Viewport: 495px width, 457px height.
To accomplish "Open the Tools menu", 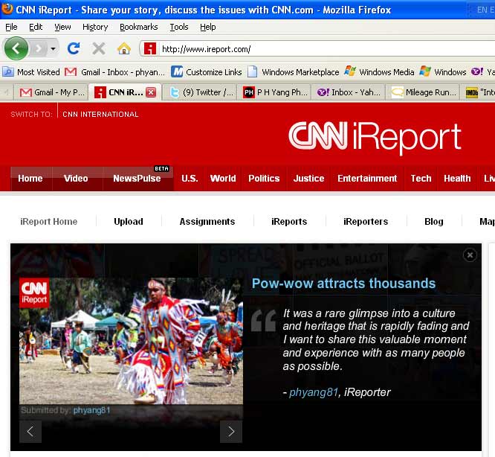I will (x=178, y=28).
